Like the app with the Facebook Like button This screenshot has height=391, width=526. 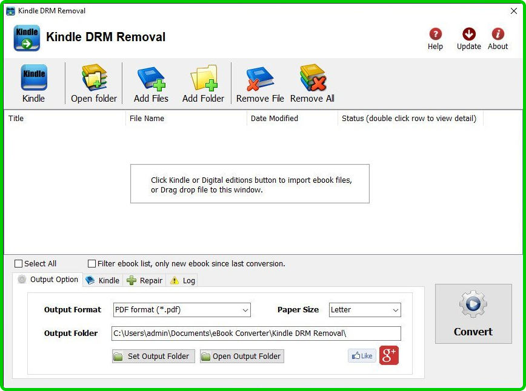(362, 356)
